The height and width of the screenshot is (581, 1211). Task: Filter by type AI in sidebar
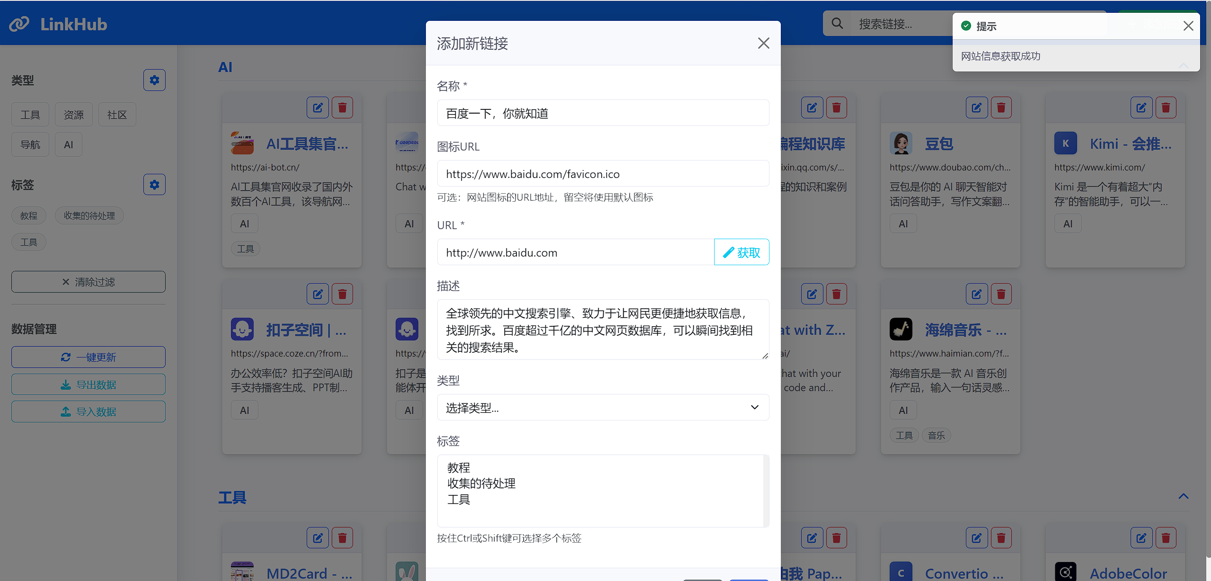click(69, 144)
